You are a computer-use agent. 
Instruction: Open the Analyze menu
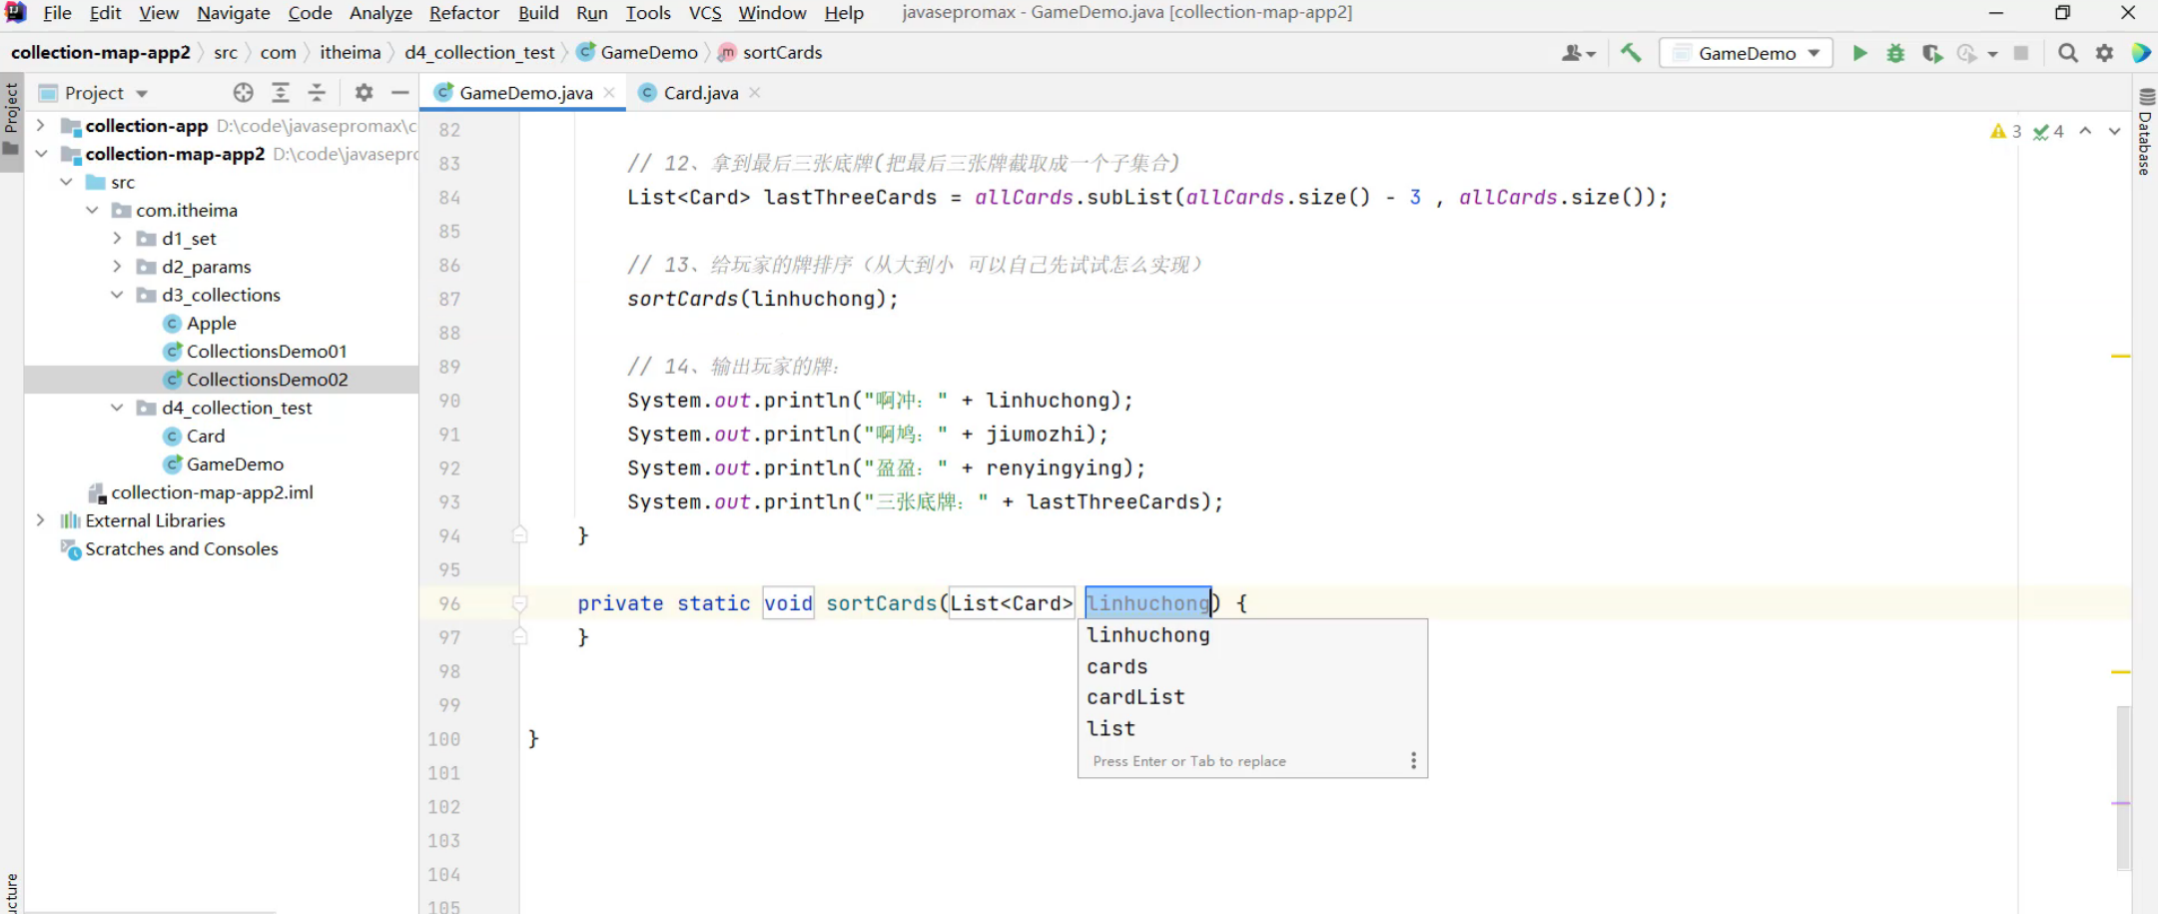tap(380, 13)
